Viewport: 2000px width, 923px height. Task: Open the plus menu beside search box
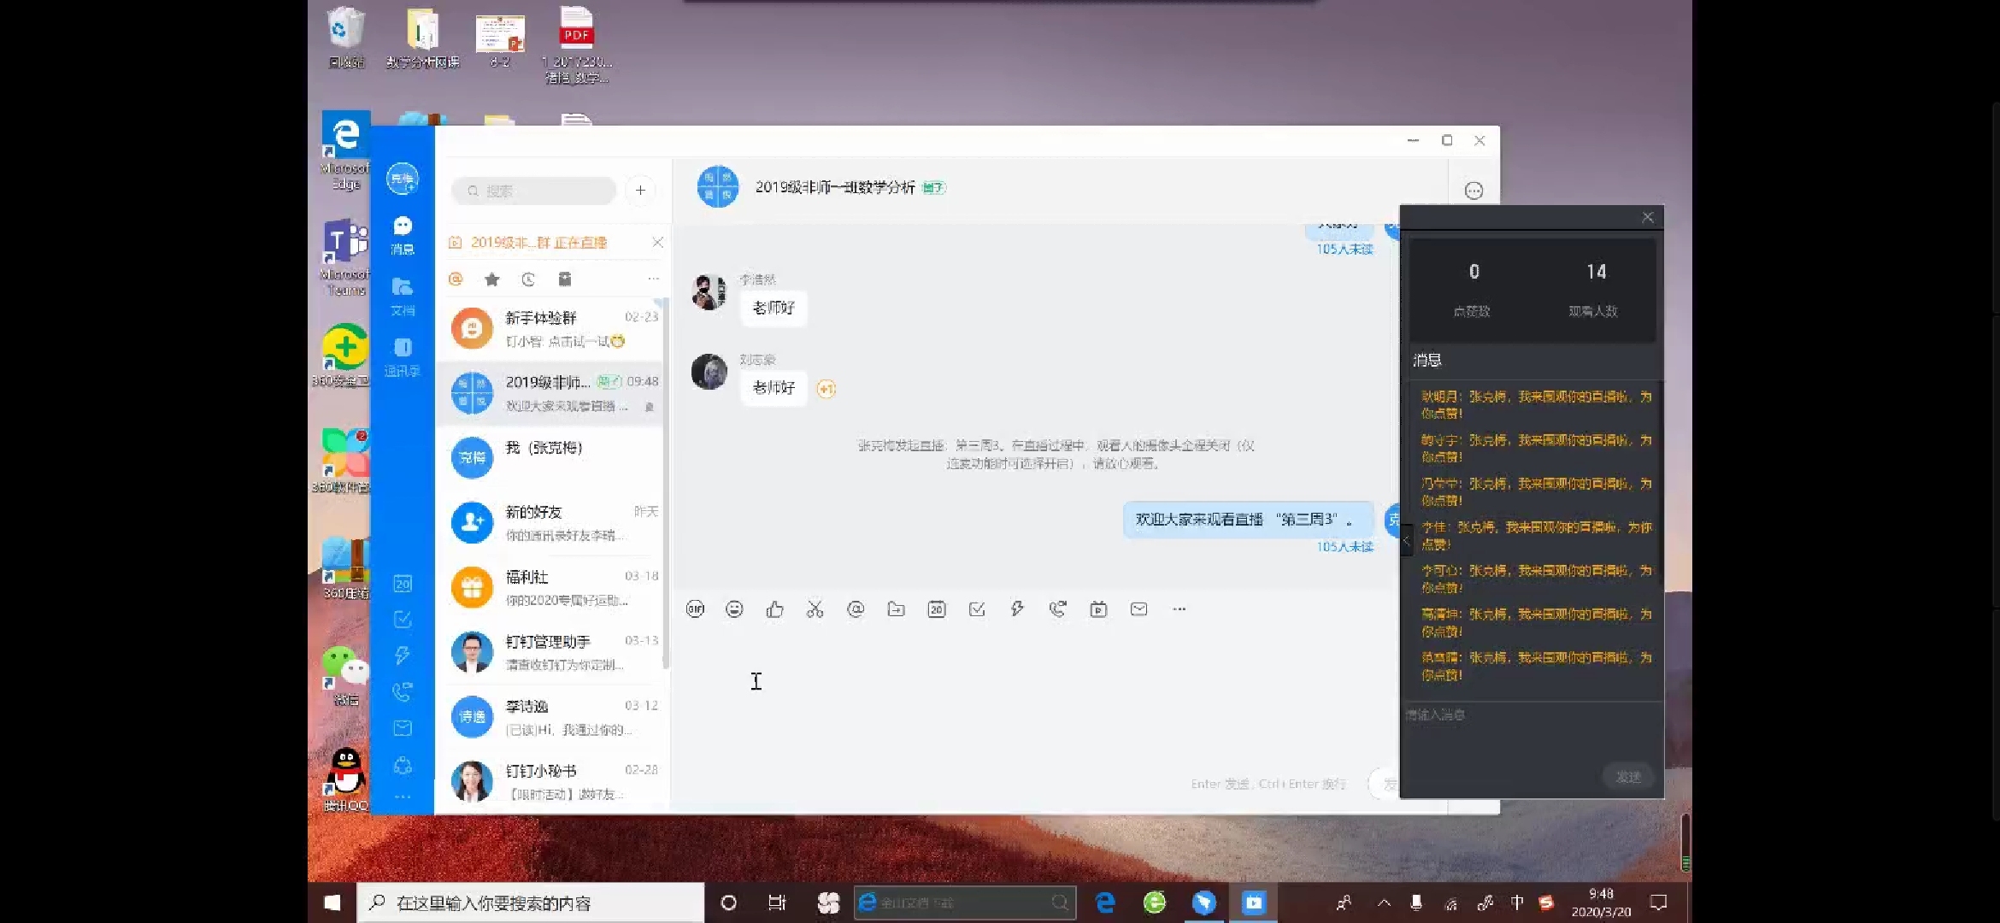(x=640, y=191)
